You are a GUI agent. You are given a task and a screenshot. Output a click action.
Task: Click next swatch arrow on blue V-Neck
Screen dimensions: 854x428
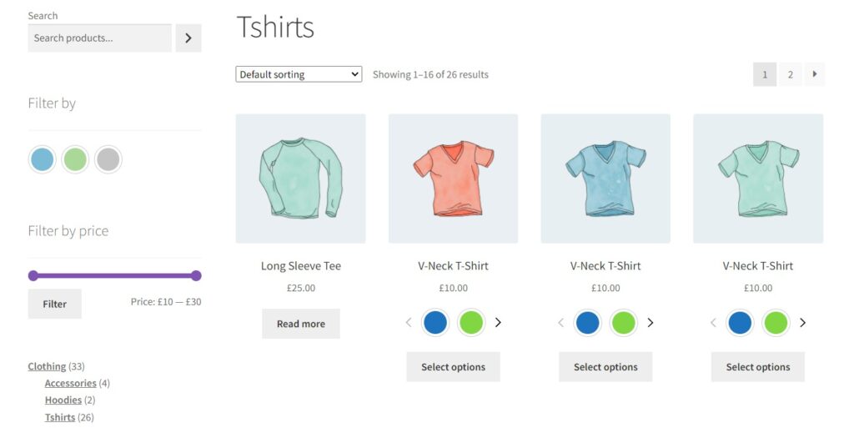coord(651,323)
